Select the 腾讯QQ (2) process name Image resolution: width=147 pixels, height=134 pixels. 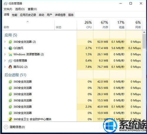click(20, 67)
